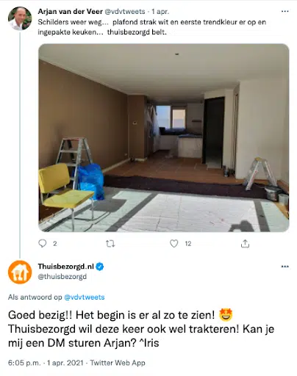Image resolution: width=297 pixels, height=376 pixels.
Task: Click the Arjan van der Veer display name
Action: 71,11
